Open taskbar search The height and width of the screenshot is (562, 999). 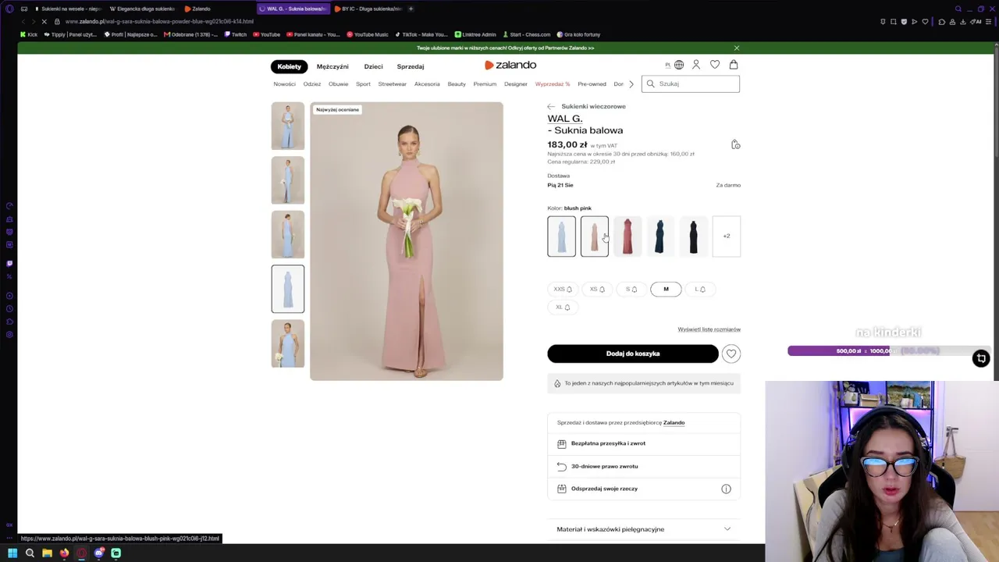(30, 553)
